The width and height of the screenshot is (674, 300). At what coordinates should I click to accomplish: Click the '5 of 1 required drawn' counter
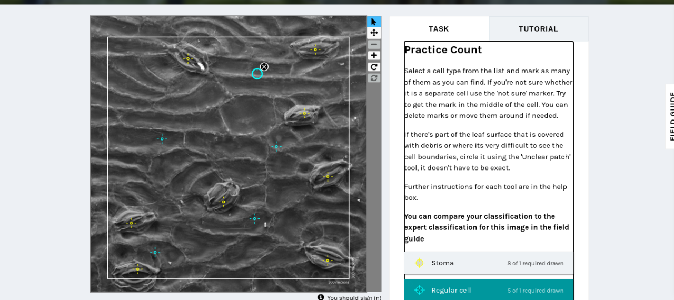[535, 291]
